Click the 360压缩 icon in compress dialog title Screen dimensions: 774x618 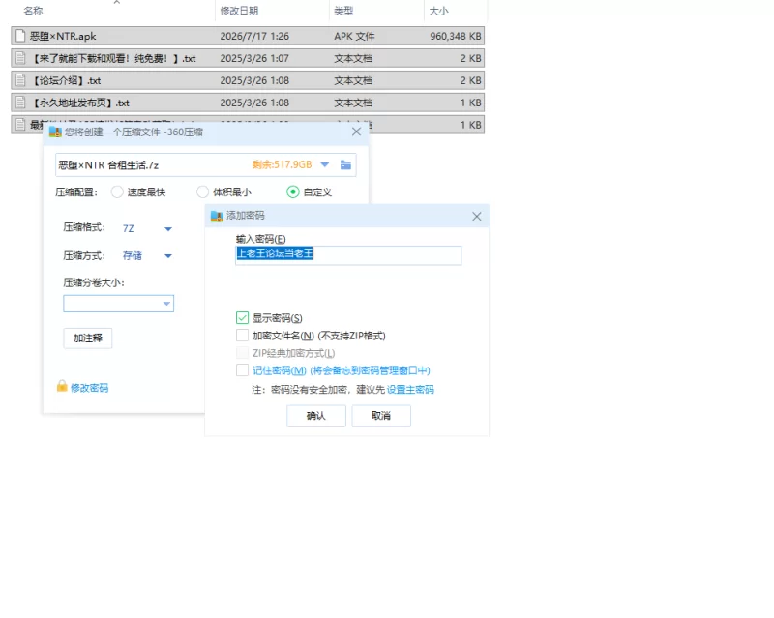click(x=55, y=132)
